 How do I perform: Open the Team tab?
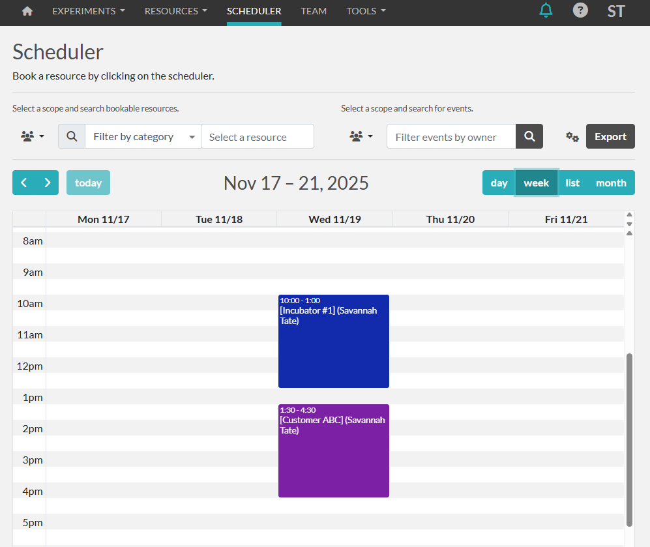click(314, 11)
